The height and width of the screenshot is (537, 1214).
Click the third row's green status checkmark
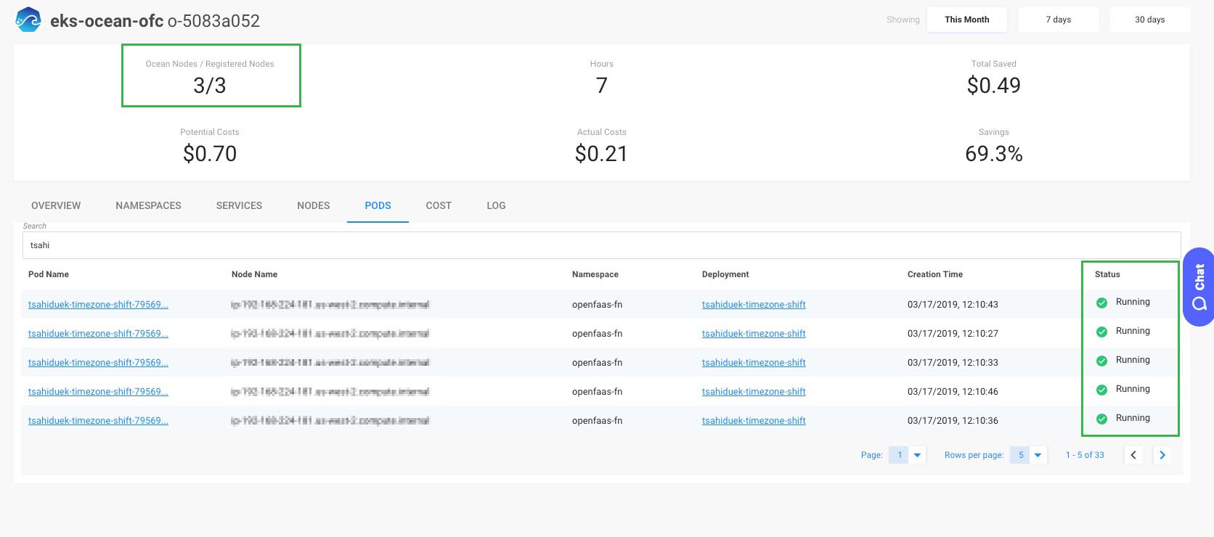(1101, 361)
